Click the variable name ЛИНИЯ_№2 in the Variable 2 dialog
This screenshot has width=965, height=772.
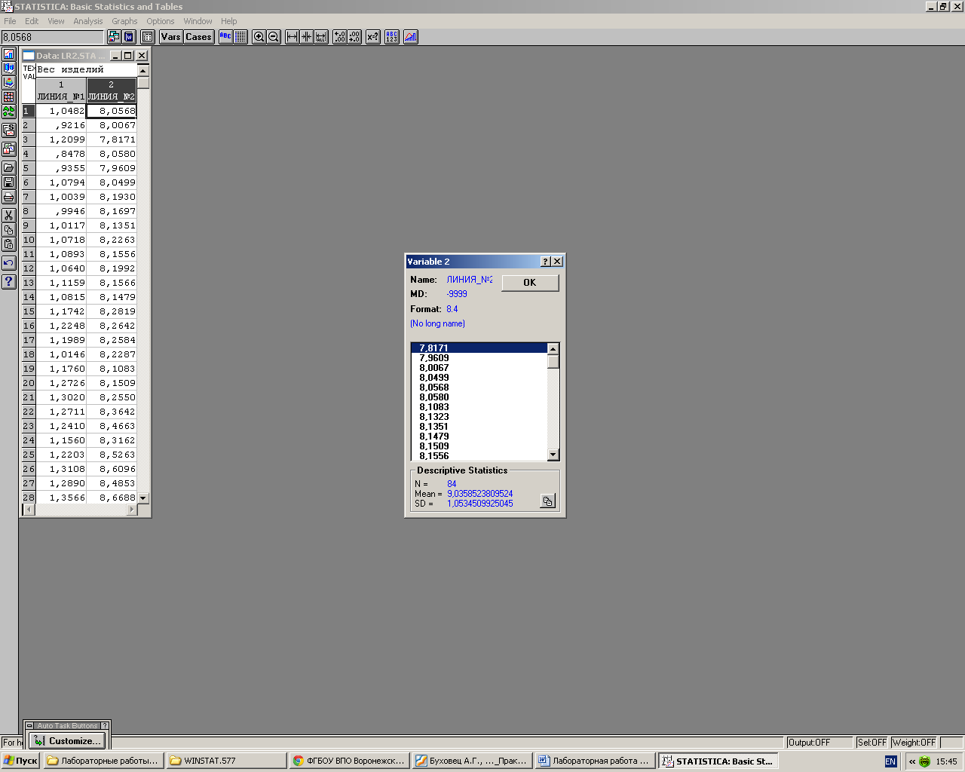[469, 280]
